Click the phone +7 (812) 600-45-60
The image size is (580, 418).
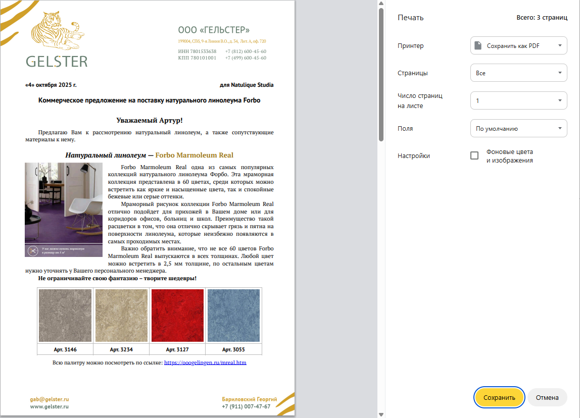(x=246, y=51)
